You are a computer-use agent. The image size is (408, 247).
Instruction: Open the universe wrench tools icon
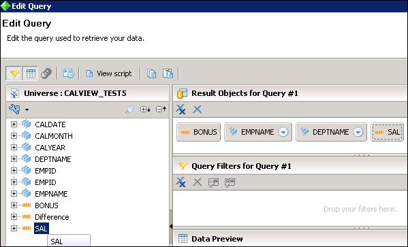click(14, 109)
